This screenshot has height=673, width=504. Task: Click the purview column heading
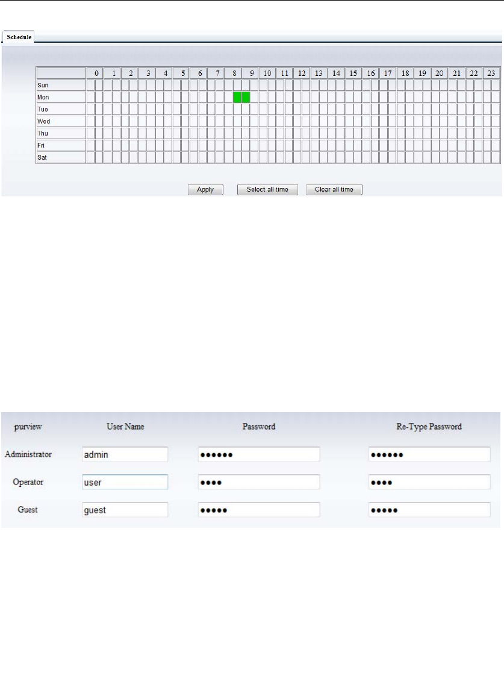(28, 427)
